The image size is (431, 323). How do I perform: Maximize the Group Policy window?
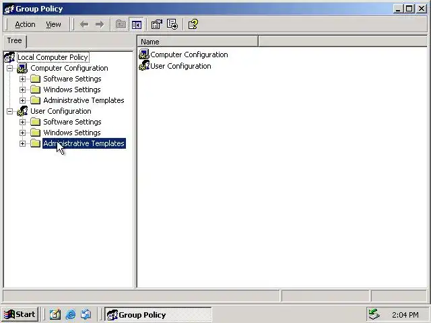[x=409, y=9]
